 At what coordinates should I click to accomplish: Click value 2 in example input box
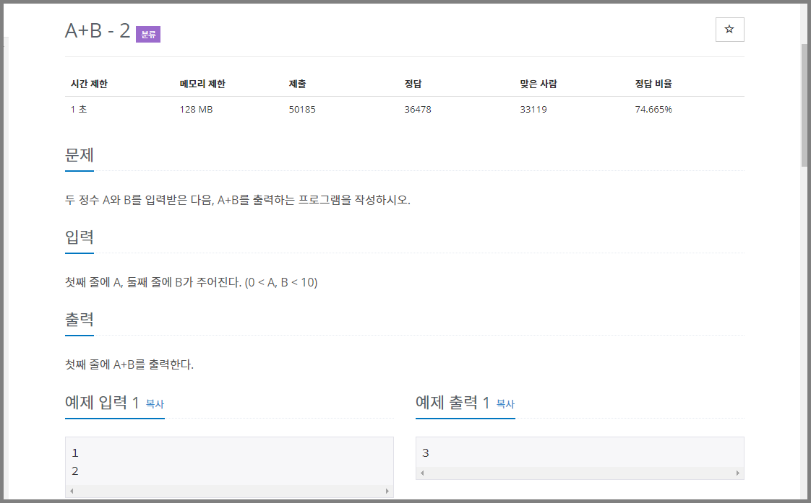[75, 471]
